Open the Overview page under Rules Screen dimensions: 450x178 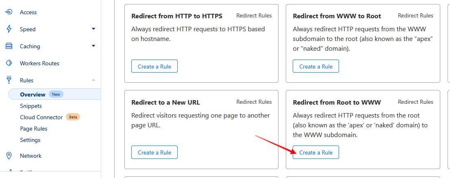tap(33, 94)
